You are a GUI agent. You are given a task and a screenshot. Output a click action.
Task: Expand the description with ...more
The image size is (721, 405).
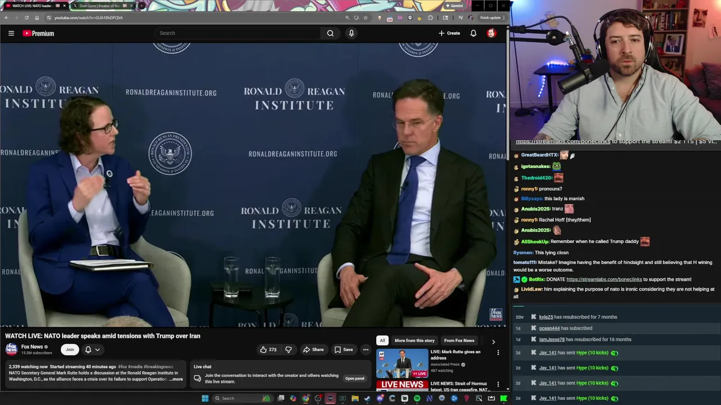176,379
